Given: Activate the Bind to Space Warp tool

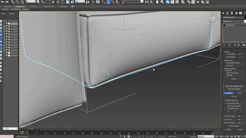Looking at the screenshot, I should click(x=23, y=2).
